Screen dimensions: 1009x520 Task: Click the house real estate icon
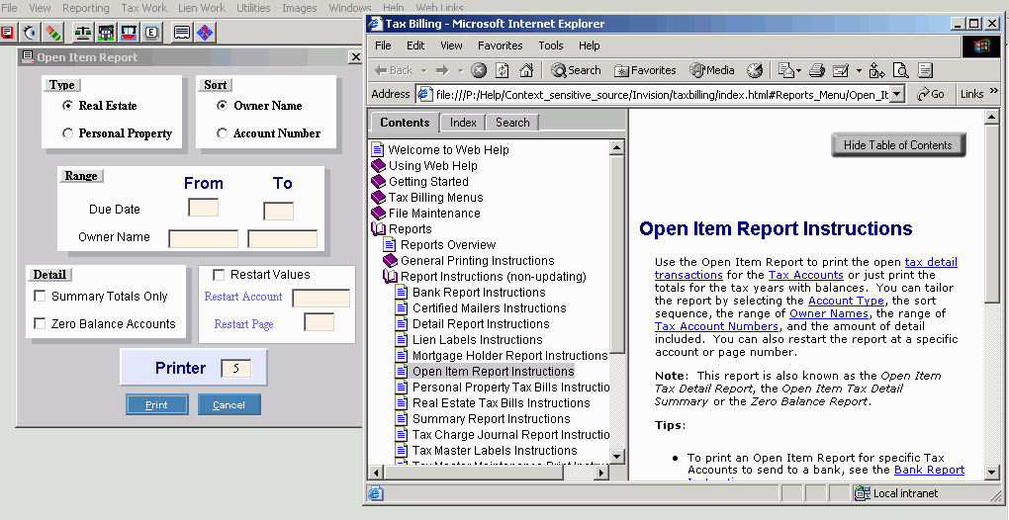coord(106,32)
